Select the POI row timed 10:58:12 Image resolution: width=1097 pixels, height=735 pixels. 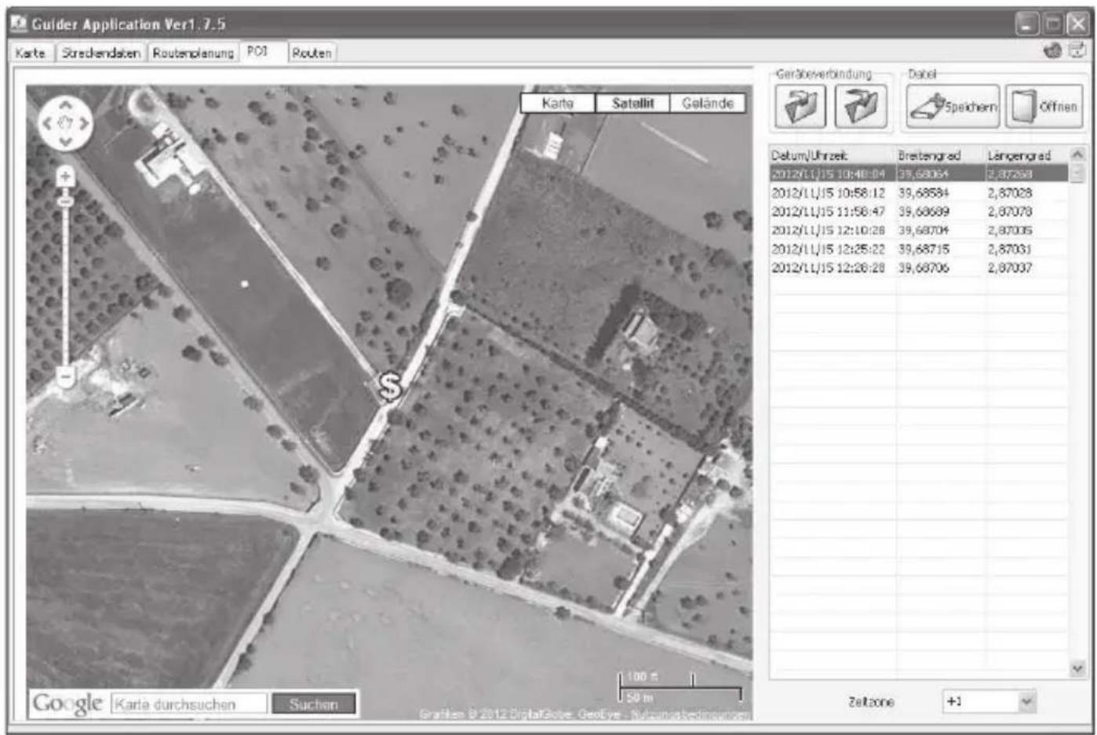click(919, 192)
